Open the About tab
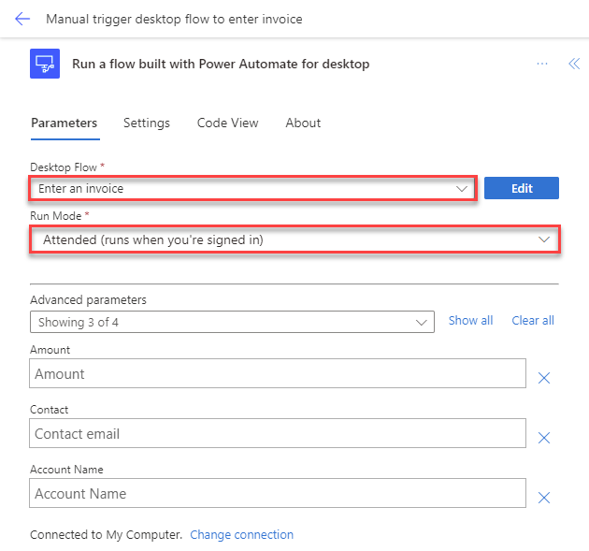This screenshot has height=551, width=589. coord(303,123)
